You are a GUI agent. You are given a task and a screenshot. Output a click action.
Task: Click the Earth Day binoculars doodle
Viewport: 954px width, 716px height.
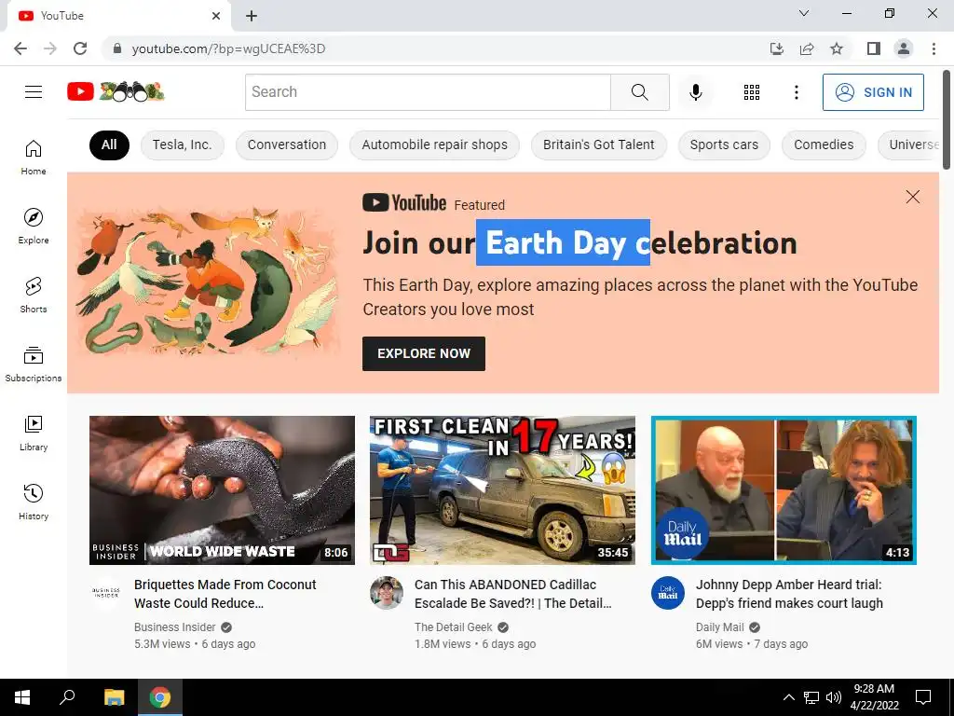(132, 92)
